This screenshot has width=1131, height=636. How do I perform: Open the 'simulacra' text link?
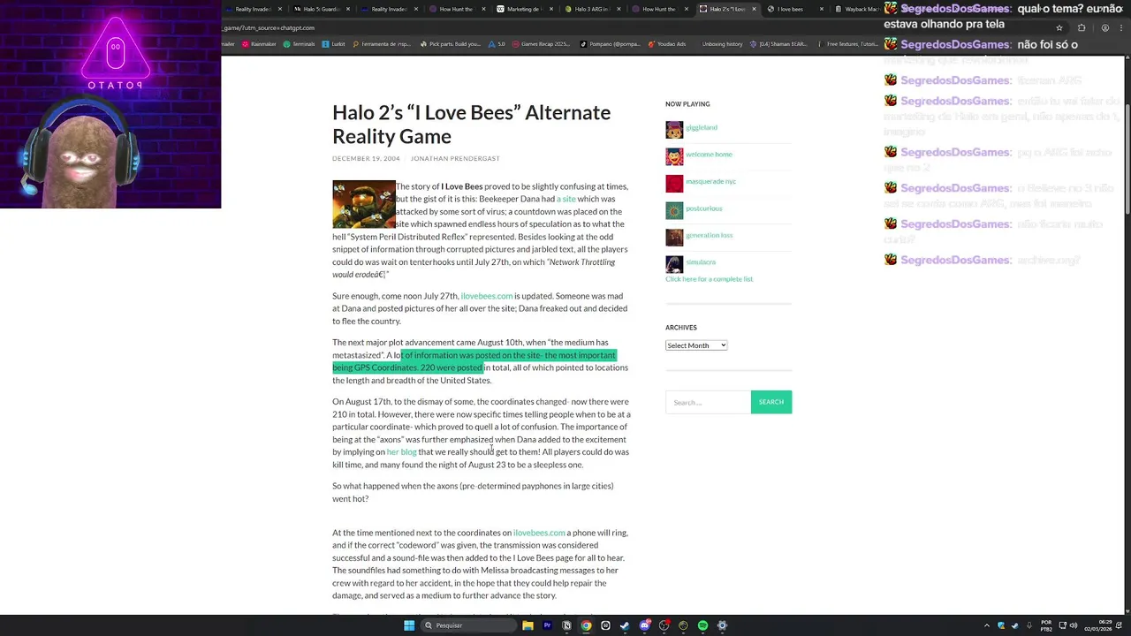pyautogui.click(x=701, y=262)
